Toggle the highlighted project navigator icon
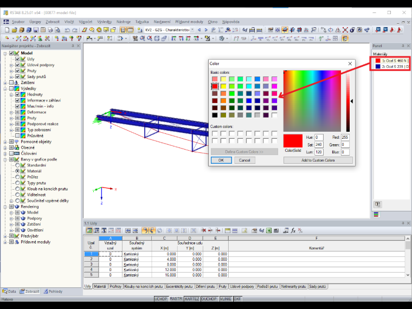The image size is (412, 309). click(123, 30)
